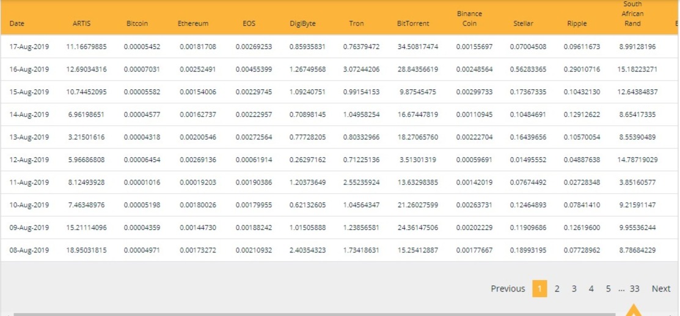
Task: Open pagination page 4
Action: [591, 288]
